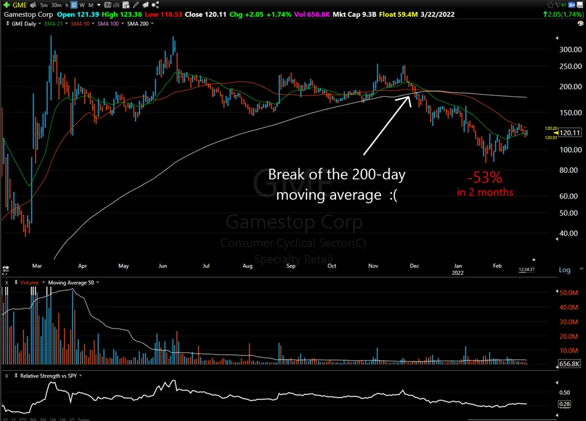Image resolution: width=586 pixels, height=421 pixels.
Task: Open the SMA 100 dropdown arrow
Action: pyautogui.click(x=123, y=23)
